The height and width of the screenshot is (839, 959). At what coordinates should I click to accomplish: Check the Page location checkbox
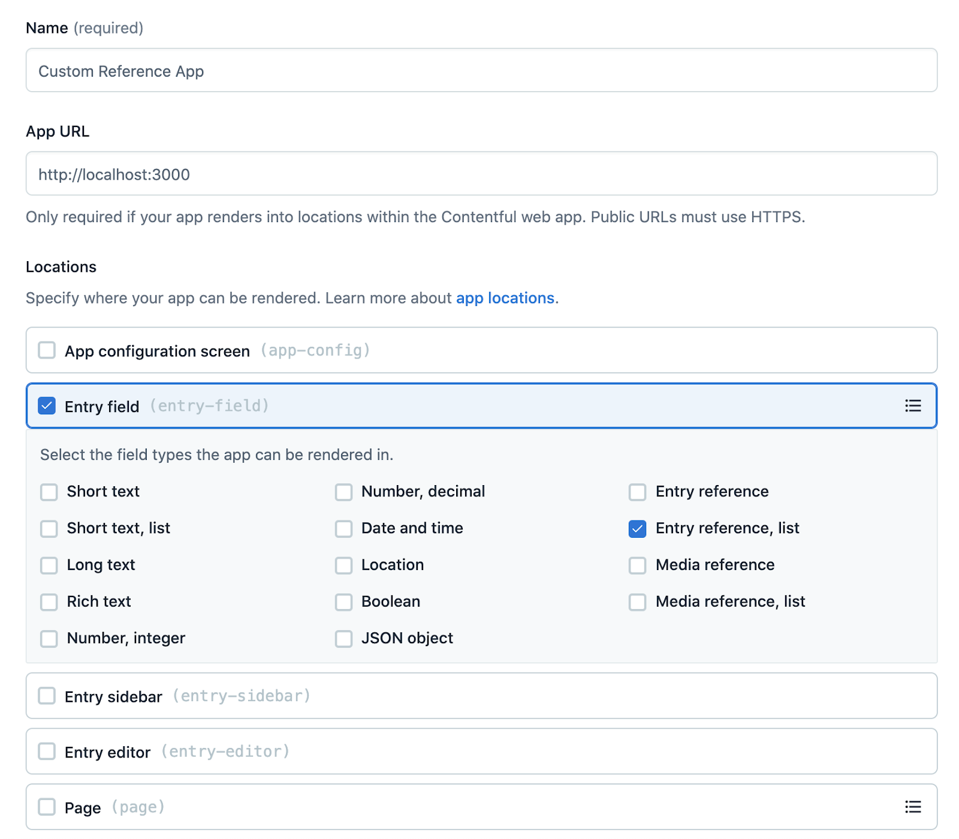point(47,807)
